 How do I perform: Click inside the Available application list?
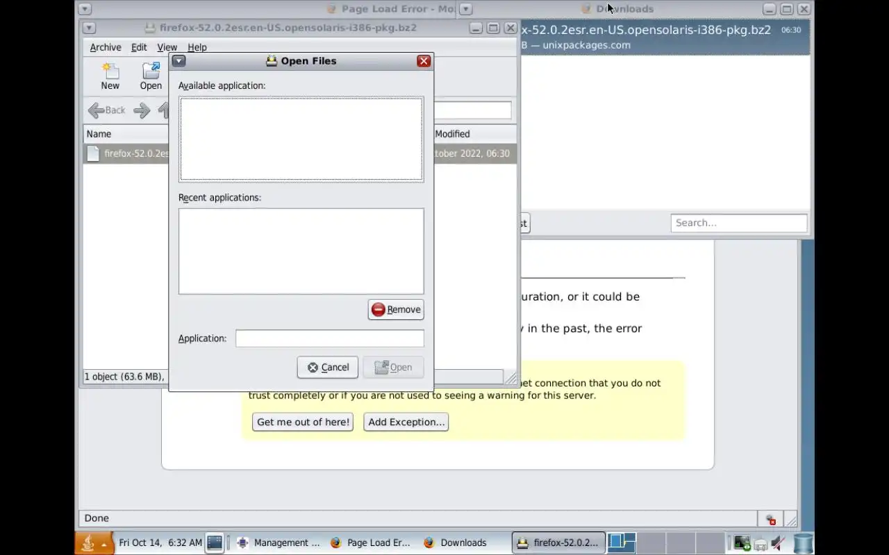(301, 139)
